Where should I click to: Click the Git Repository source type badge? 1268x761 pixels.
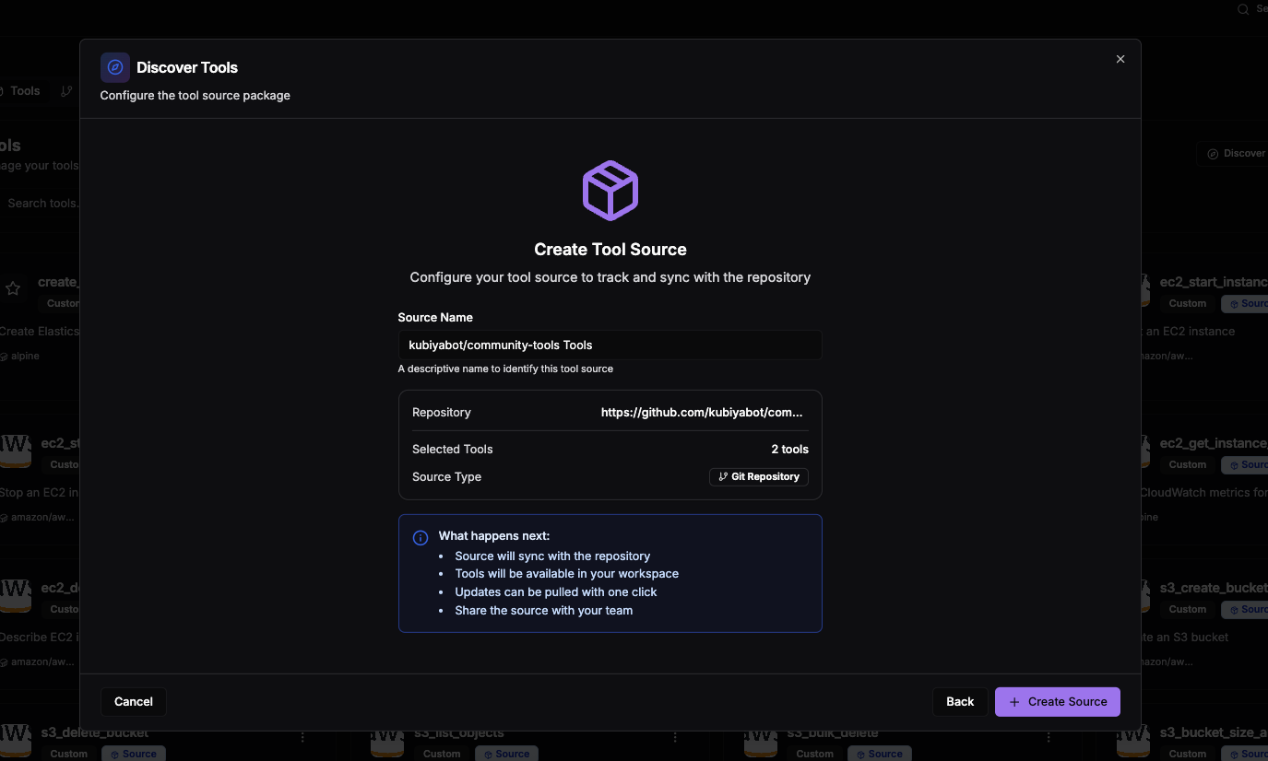click(759, 477)
